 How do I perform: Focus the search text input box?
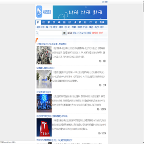pyautogui.click(x=50, y=33)
